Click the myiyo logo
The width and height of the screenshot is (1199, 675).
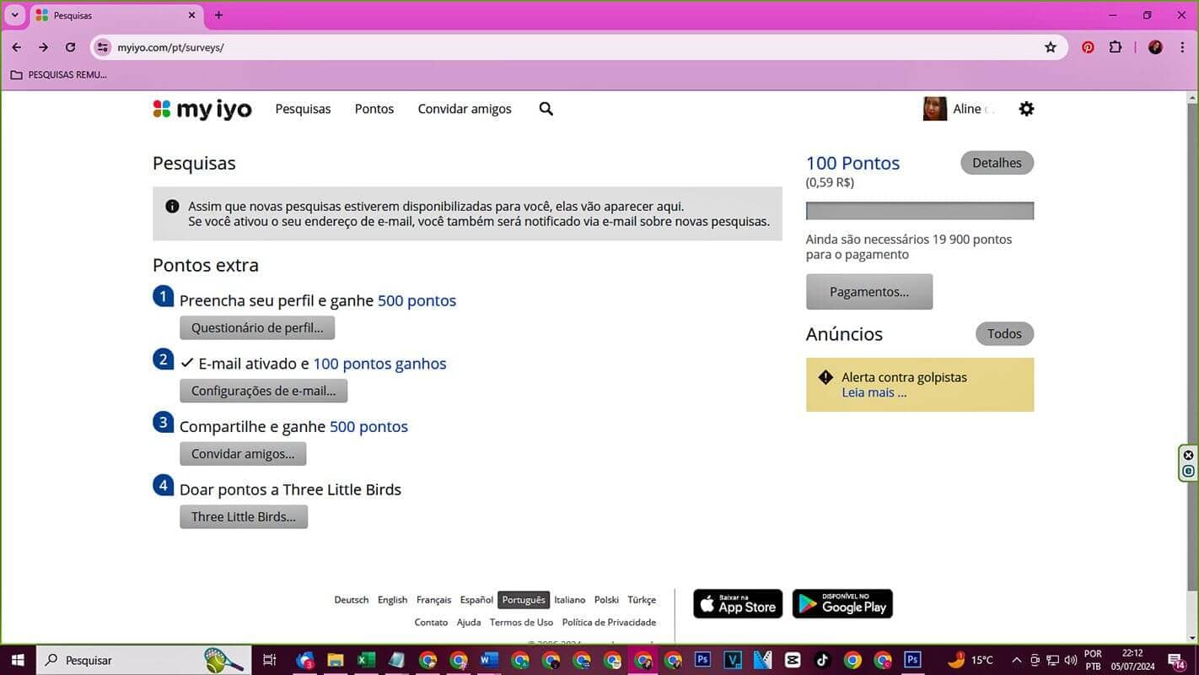[x=202, y=109]
